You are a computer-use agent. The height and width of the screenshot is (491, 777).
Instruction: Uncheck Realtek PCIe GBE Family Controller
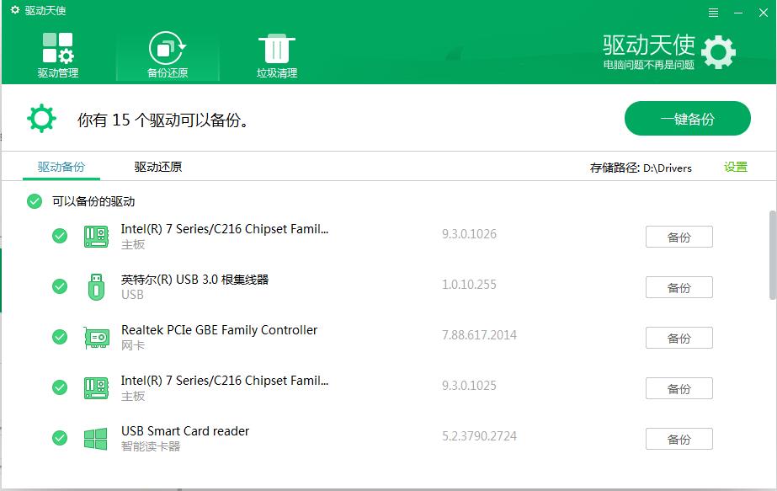(60, 337)
